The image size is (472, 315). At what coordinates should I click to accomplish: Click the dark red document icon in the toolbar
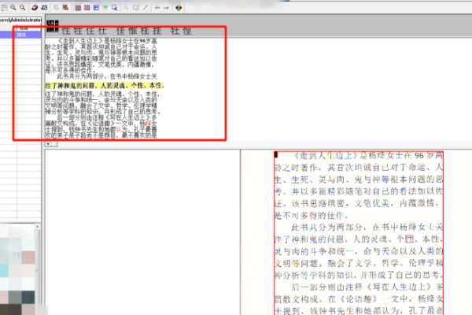(x=65, y=8)
